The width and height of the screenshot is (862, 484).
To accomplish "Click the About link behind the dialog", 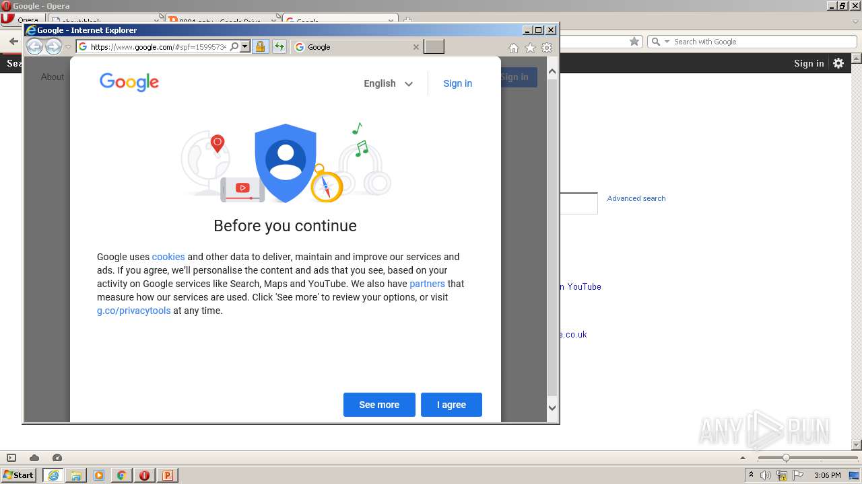I will (x=52, y=77).
